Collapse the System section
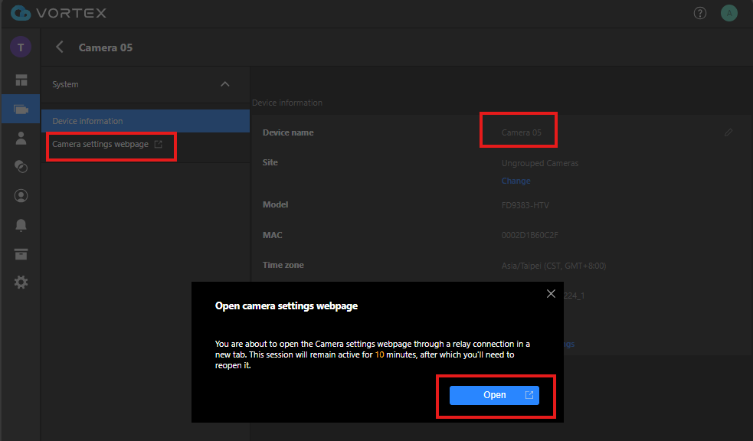Screen dimensions: 753x441 click(224, 84)
